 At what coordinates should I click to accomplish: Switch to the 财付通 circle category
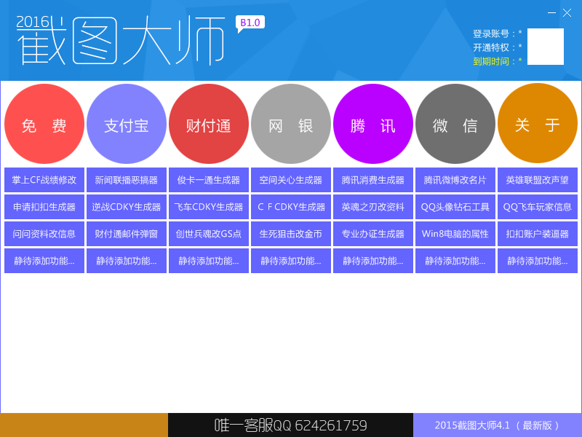coord(209,124)
